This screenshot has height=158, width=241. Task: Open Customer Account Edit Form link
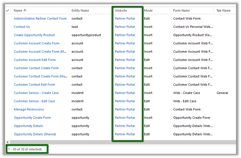click(x=35, y=60)
